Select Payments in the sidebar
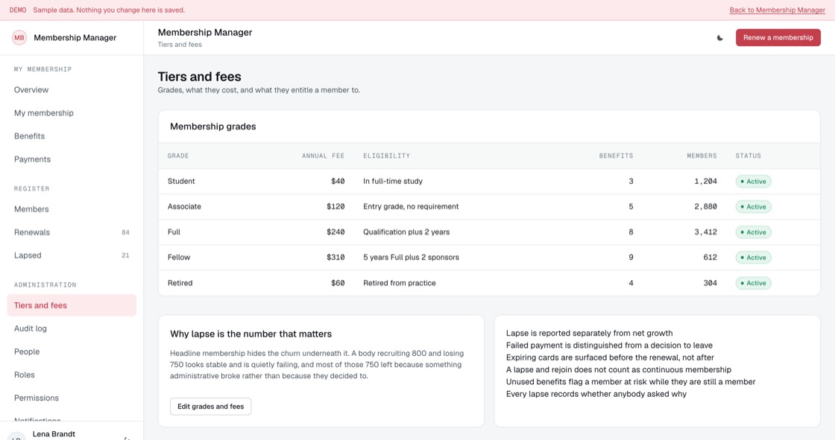This screenshot has width=835, height=440. click(72, 159)
